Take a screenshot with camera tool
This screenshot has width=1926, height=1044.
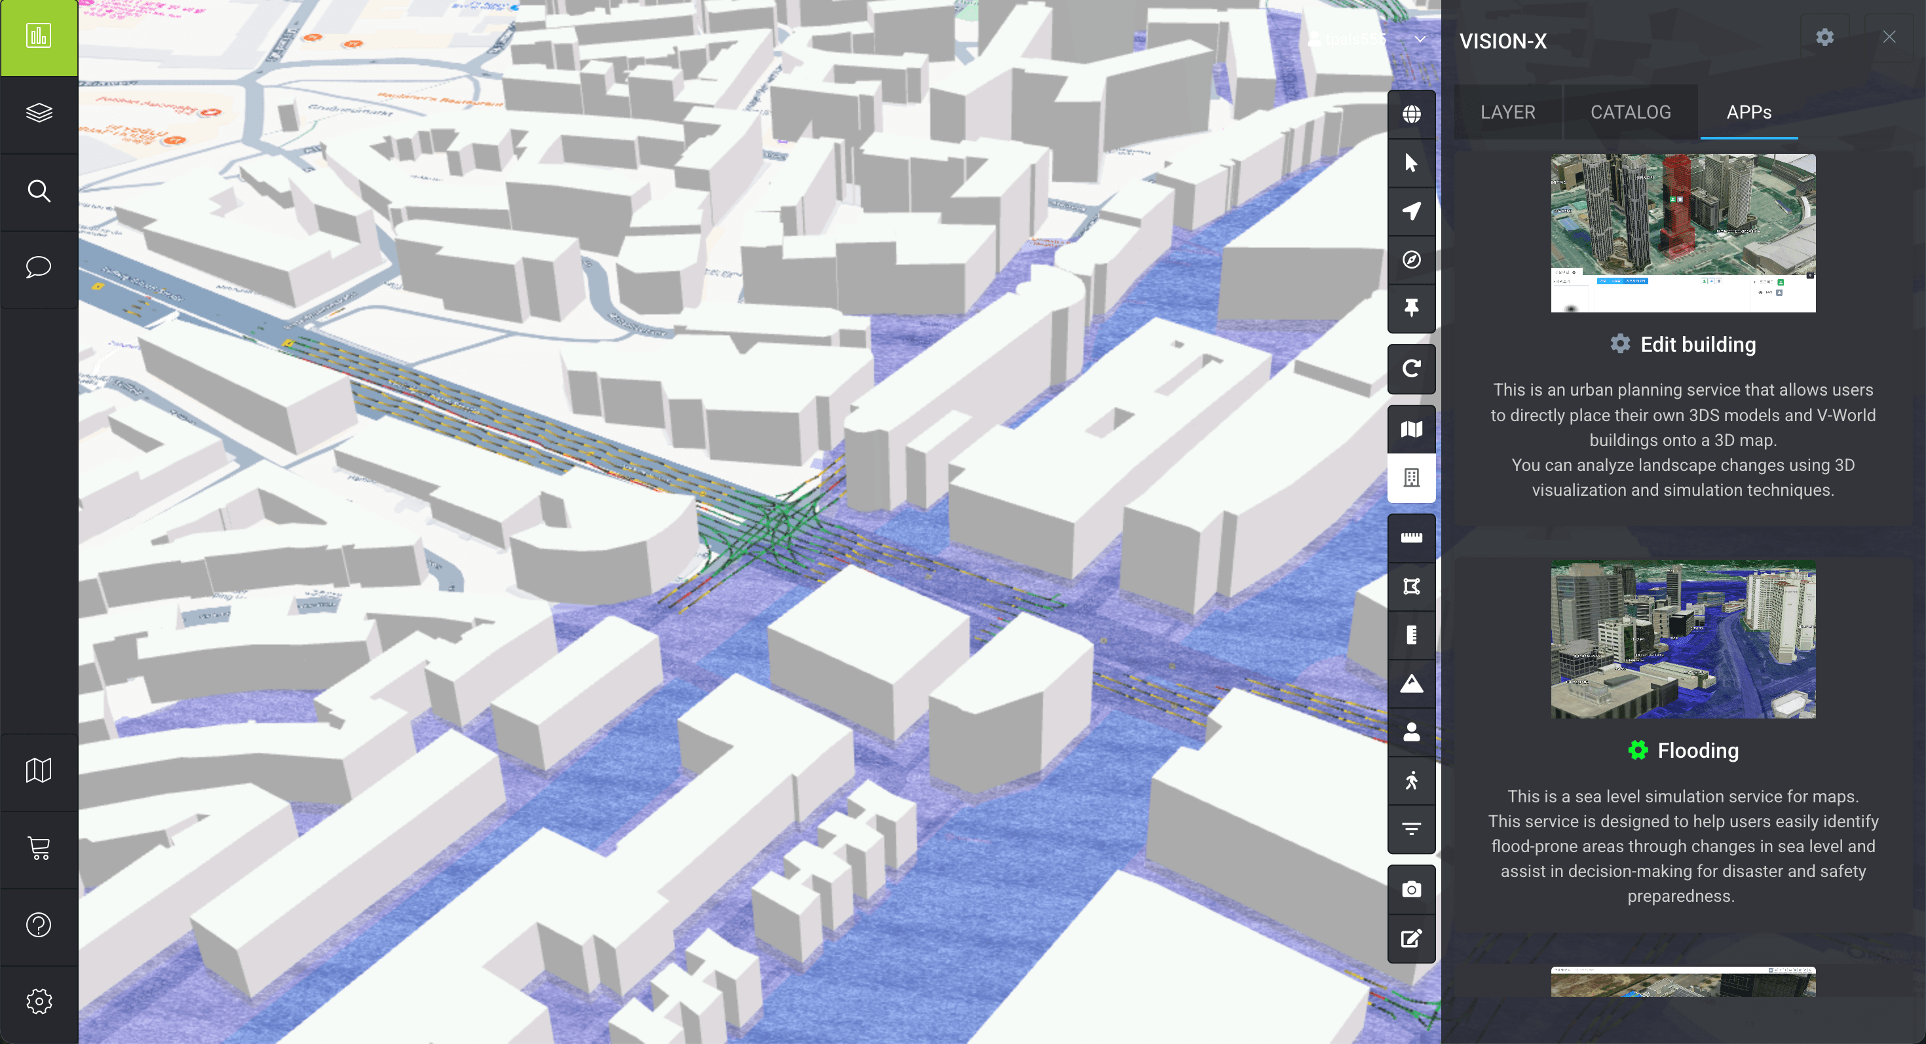[1412, 890]
